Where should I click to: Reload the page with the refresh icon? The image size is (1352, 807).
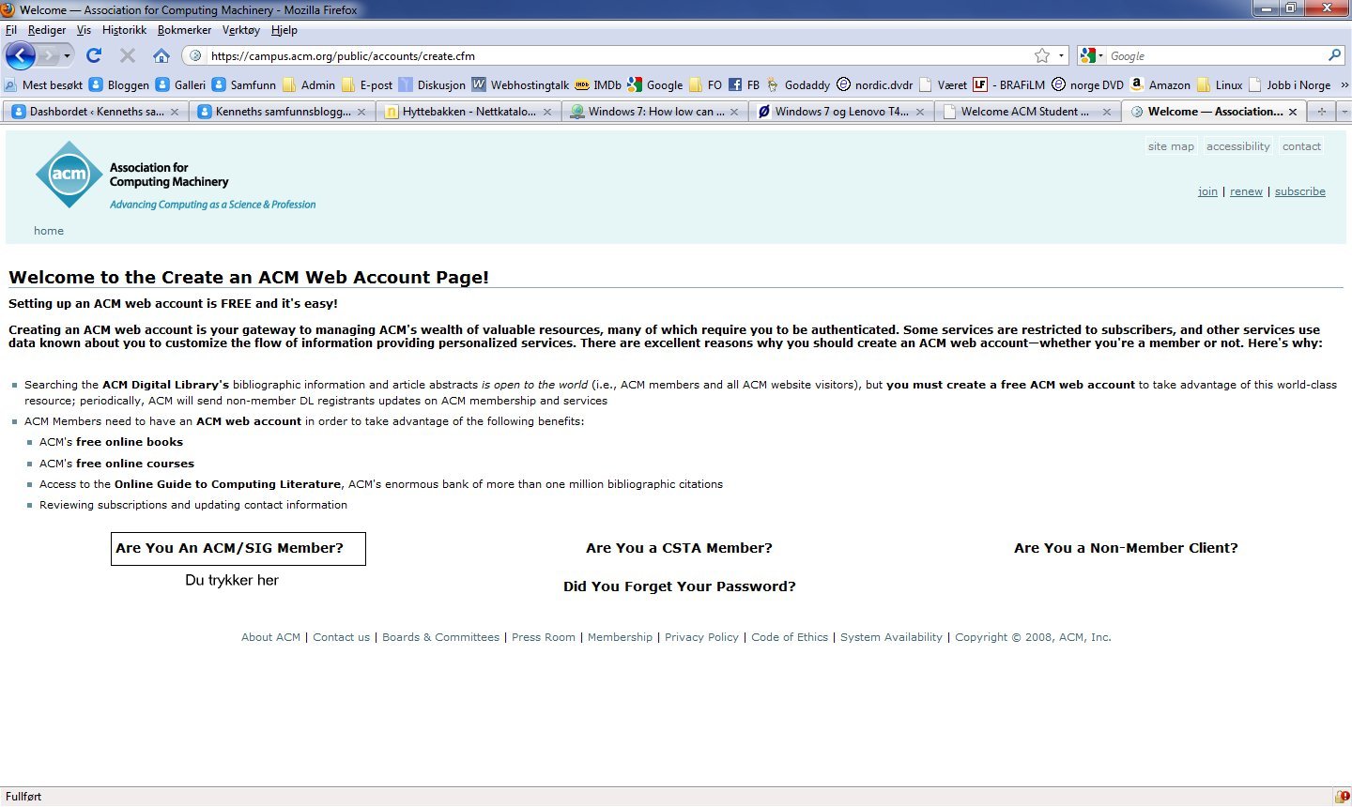click(94, 55)
